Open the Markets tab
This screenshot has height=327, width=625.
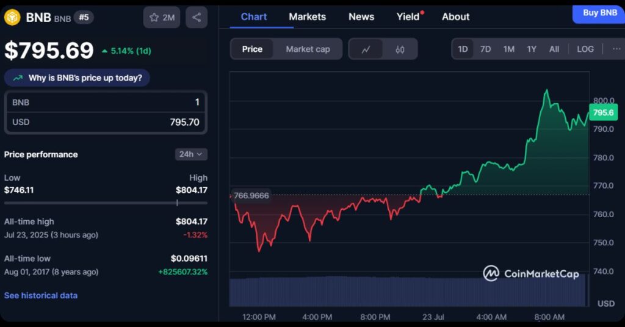click(308, 16)
